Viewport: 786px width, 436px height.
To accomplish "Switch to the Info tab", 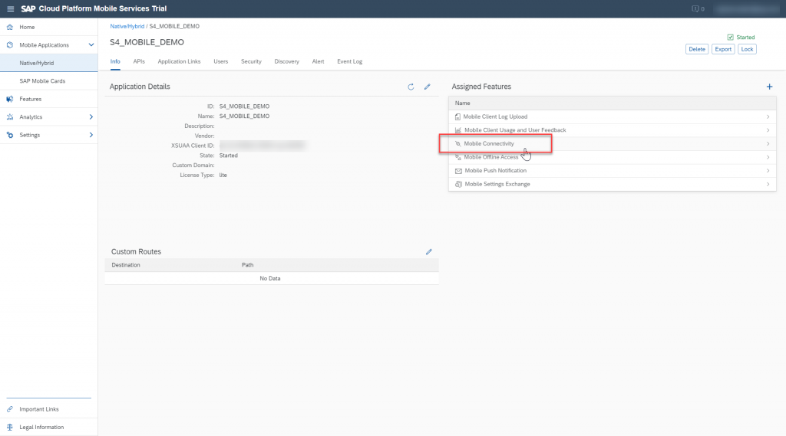I will click(115, 61).
